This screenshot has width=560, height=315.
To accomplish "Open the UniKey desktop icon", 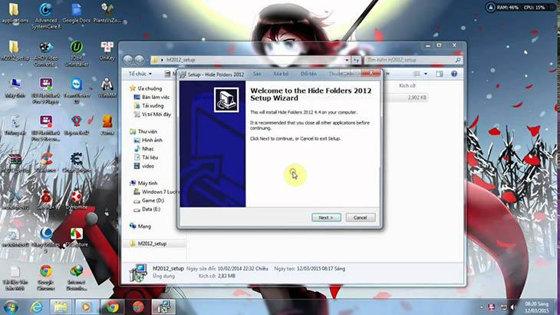I will tap(107, 51).
